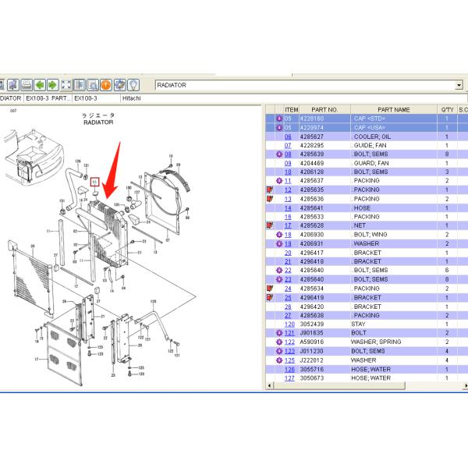The height and width of the screenshot is (468, 468).
Task: Go forward with the green right arrow
Action: [x=51, y=84]
